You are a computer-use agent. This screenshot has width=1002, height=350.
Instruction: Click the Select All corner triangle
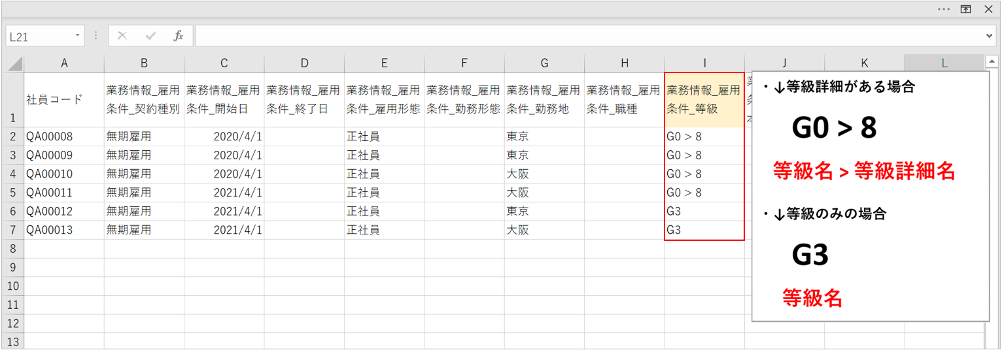click(x=14, y=63)
